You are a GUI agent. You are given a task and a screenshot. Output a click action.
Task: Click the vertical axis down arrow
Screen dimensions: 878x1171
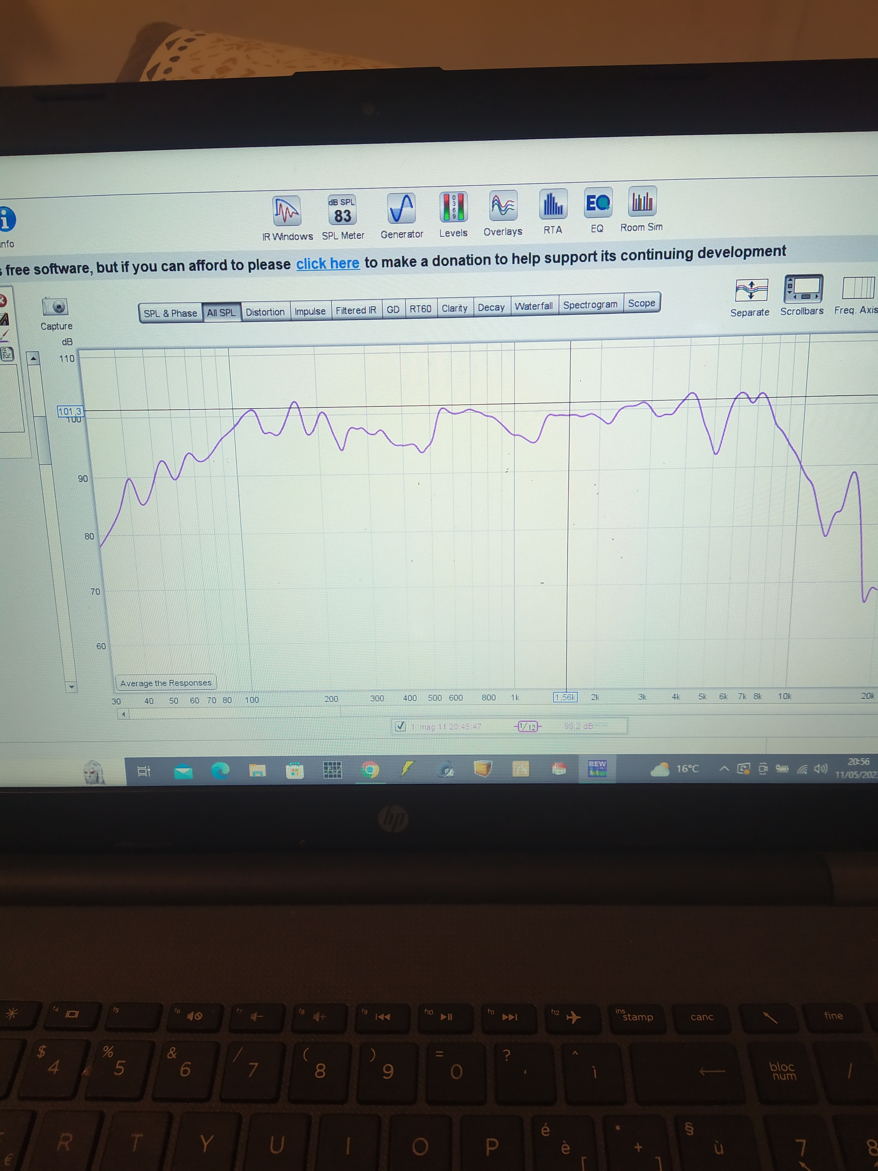coord(71,687)
